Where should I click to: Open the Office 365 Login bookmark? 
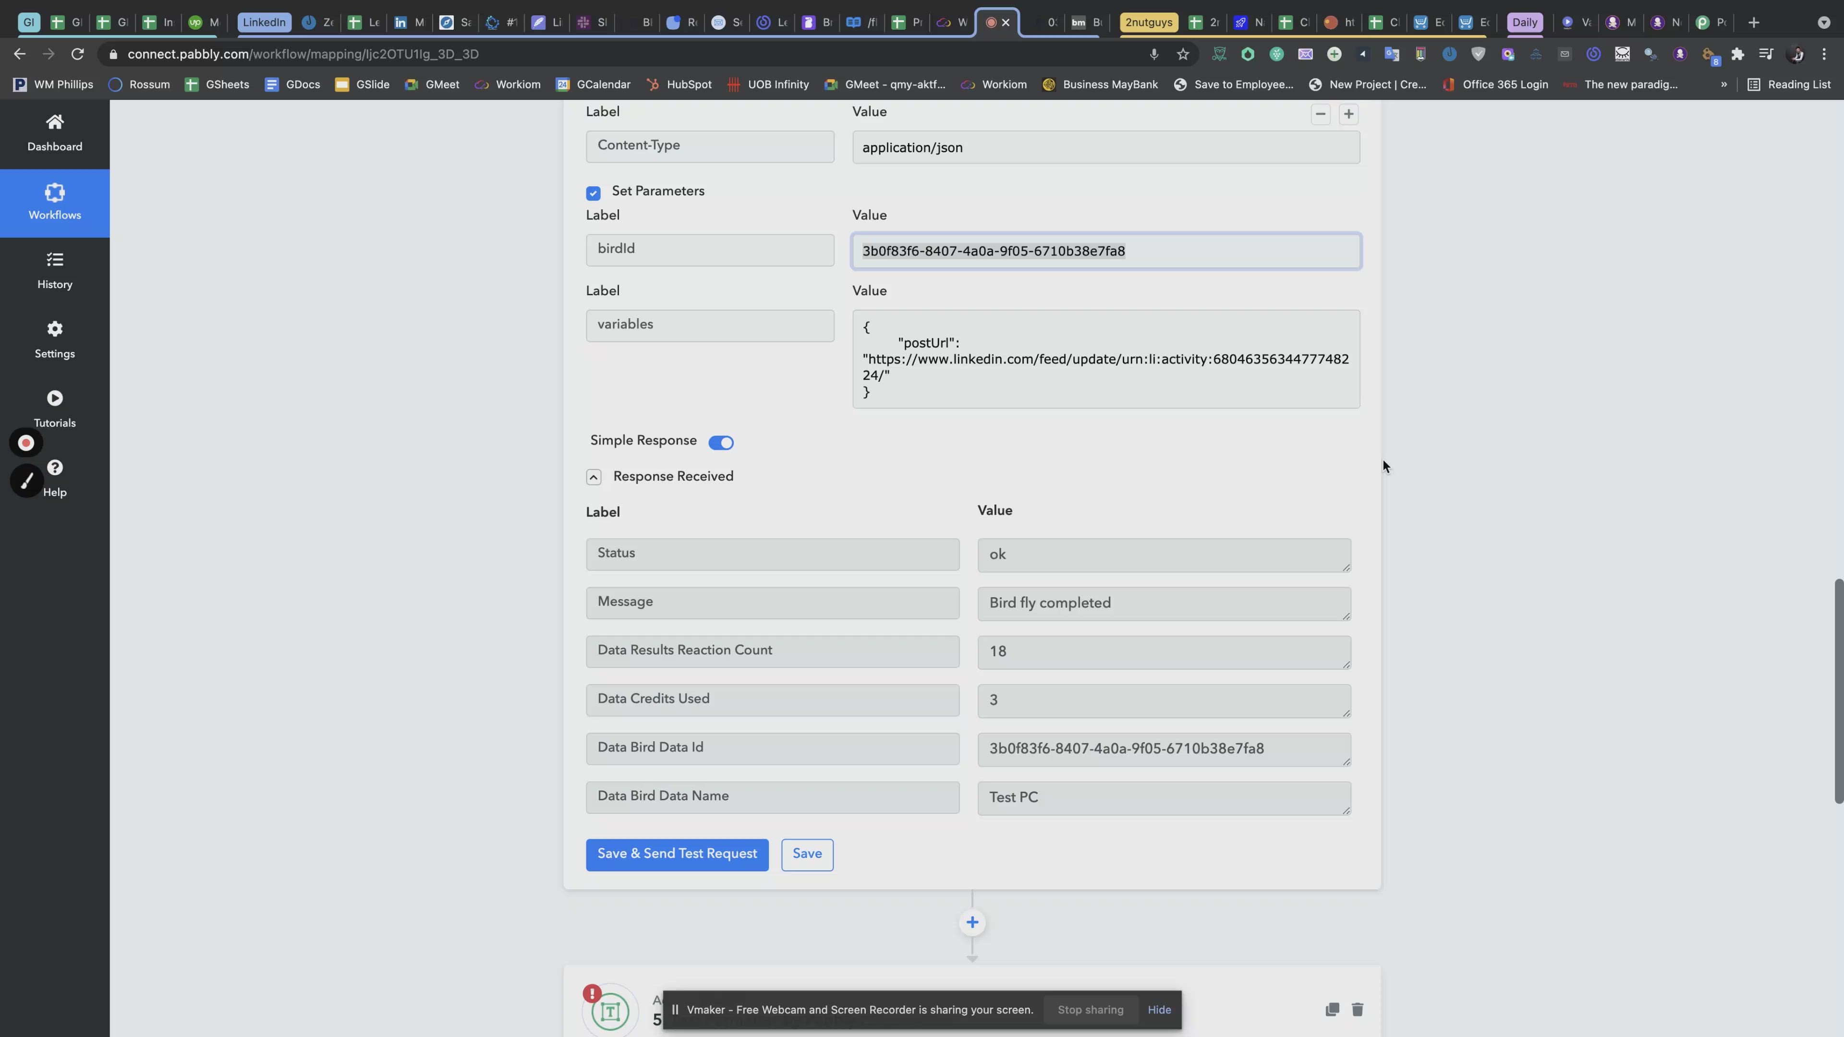[x=1495, y=84]
